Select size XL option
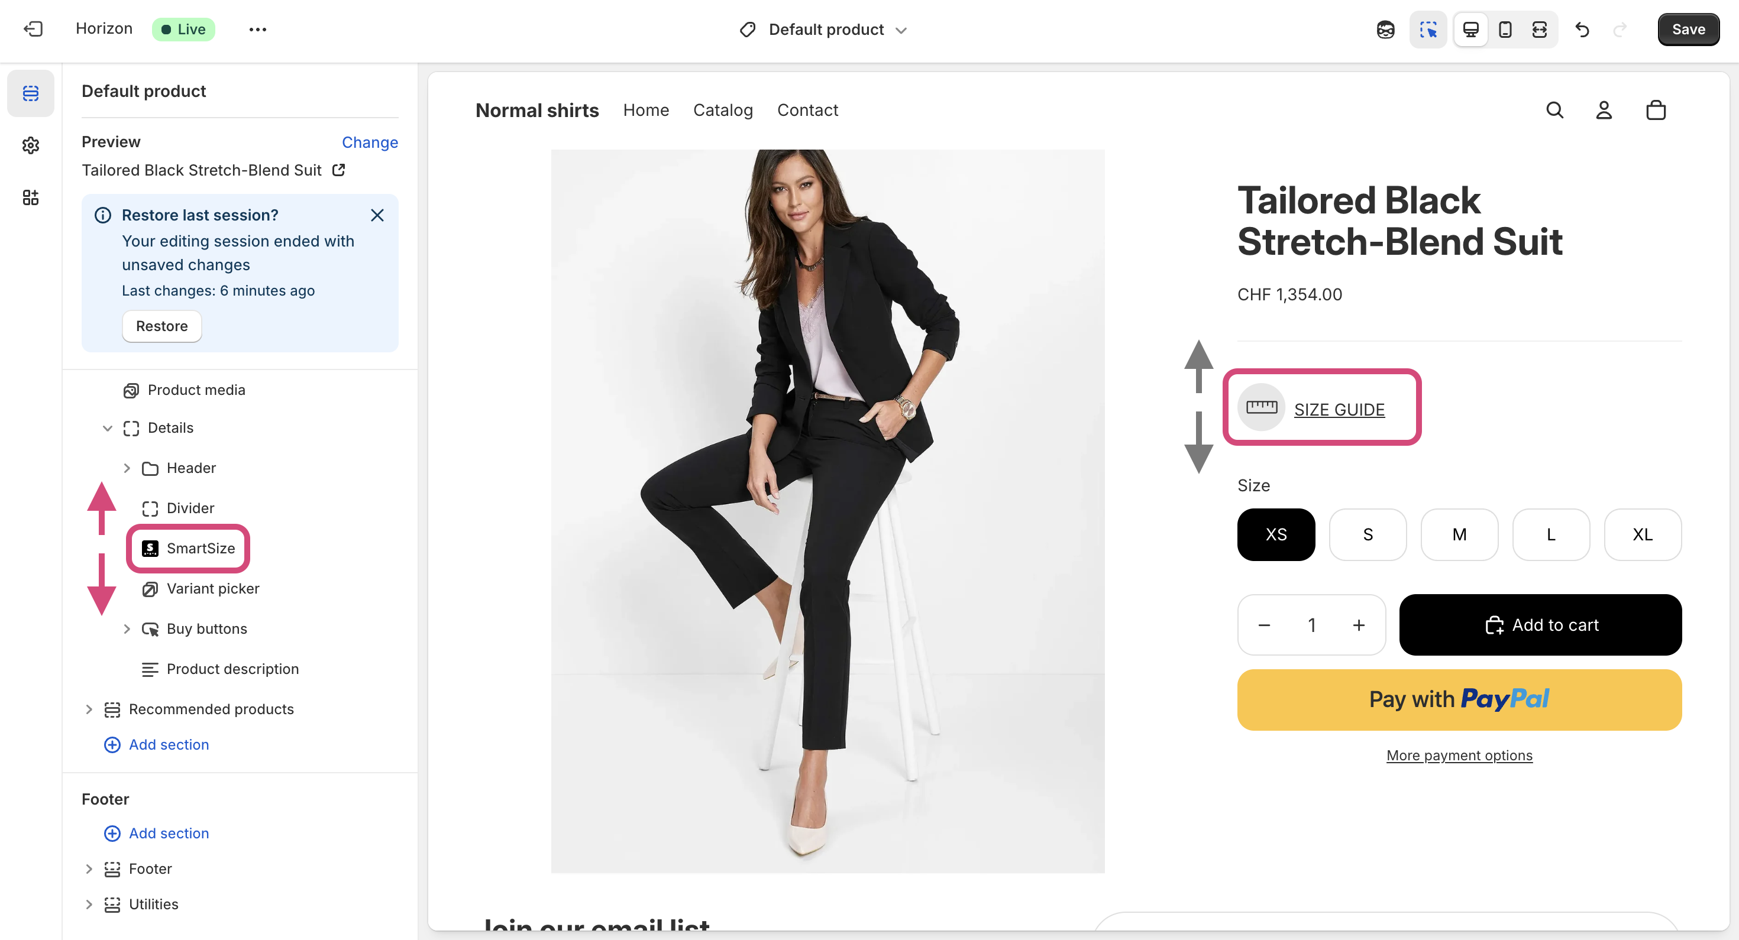 click(1642, 534)
